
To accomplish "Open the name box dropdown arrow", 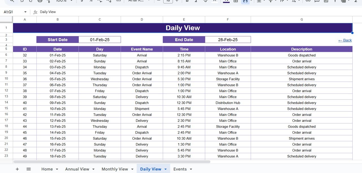I will (25, 12).
